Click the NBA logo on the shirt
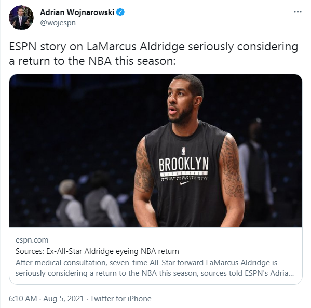 point(183,151)
